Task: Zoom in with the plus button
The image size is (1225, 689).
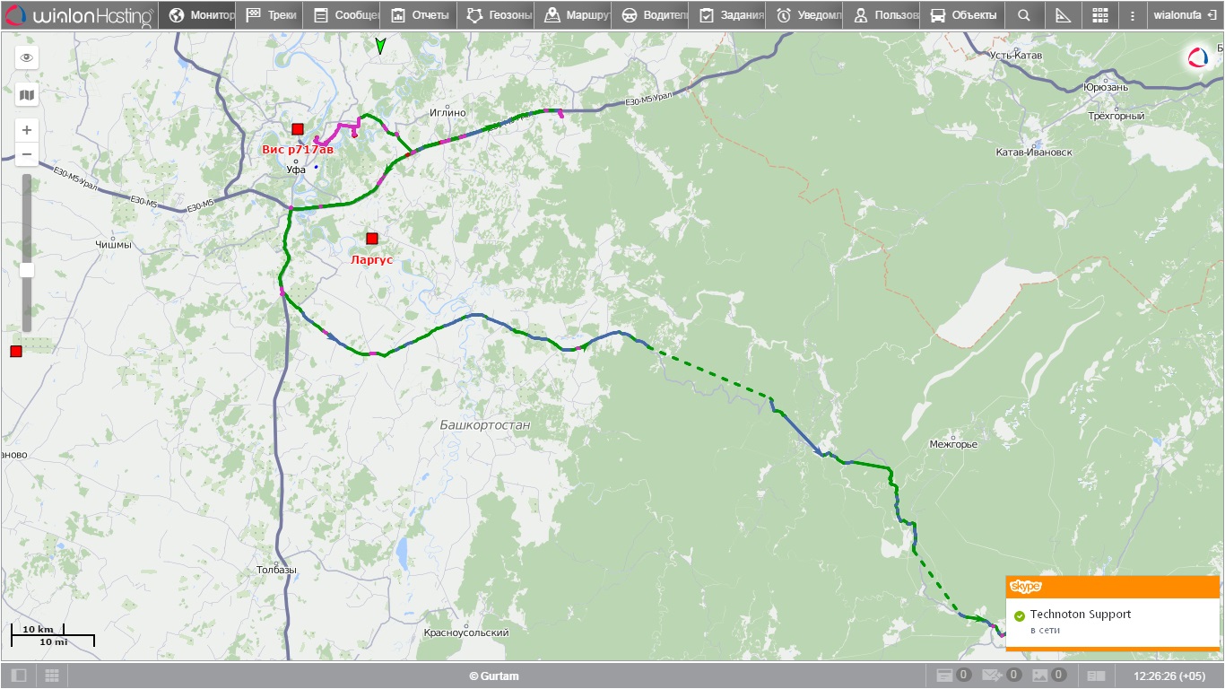Action: [27, 130]
